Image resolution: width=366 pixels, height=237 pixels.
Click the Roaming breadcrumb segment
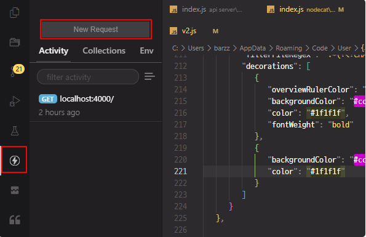pyautogui.click(x=288, y=48)
